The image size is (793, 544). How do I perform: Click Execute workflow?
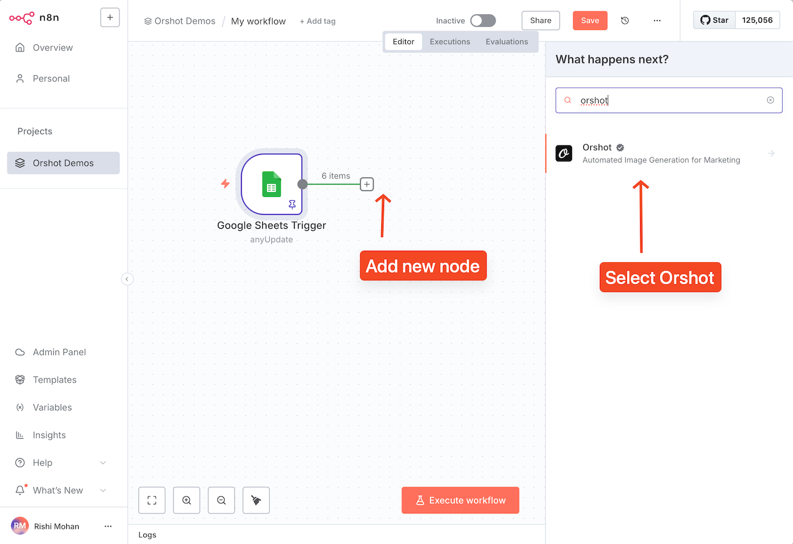(x=461, y=500)
